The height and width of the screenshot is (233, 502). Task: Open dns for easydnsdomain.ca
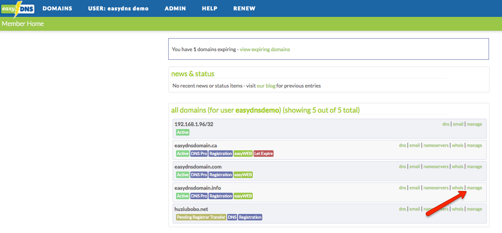[x=402, y=146]
